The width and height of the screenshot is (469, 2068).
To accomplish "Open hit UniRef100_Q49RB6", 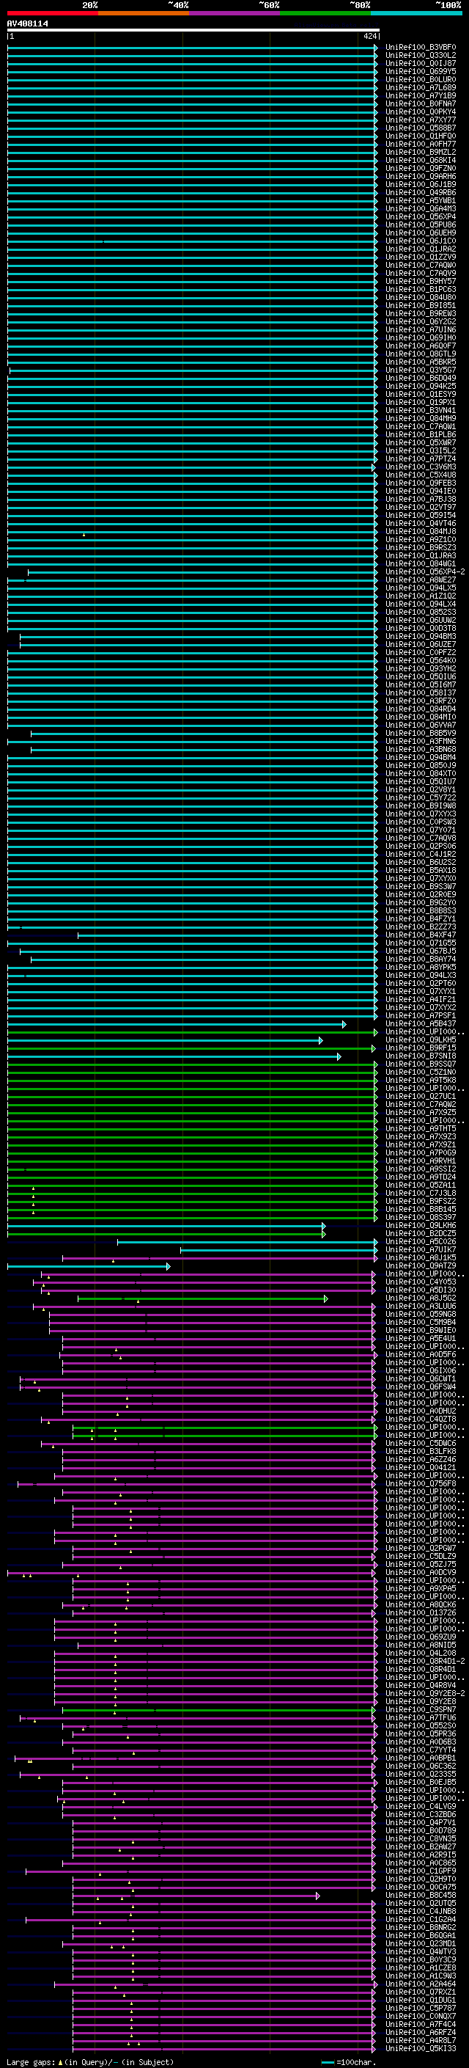I will click(421, 193).
